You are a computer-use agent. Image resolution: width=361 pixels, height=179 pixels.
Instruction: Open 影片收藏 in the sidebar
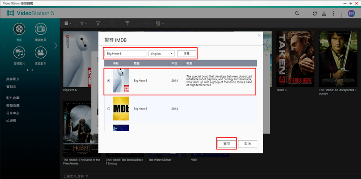pos(13,98)
